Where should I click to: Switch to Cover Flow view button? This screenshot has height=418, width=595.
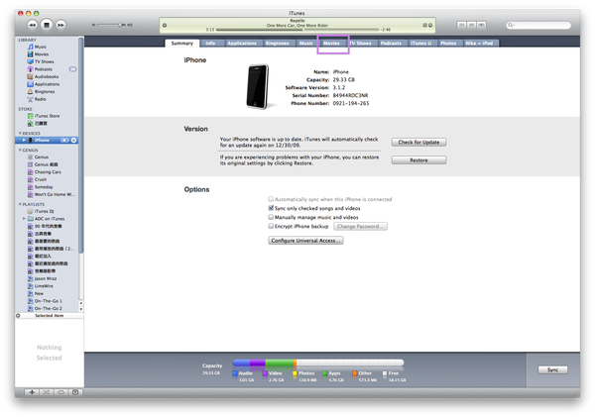482,25
